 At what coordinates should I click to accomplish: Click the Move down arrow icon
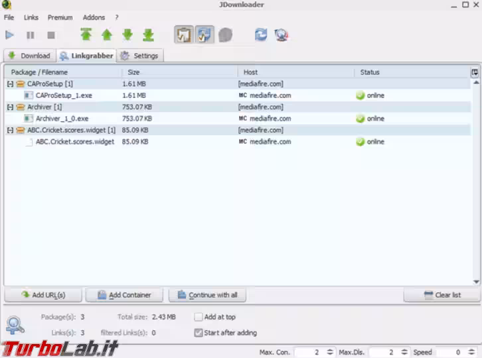pos(127,35)
